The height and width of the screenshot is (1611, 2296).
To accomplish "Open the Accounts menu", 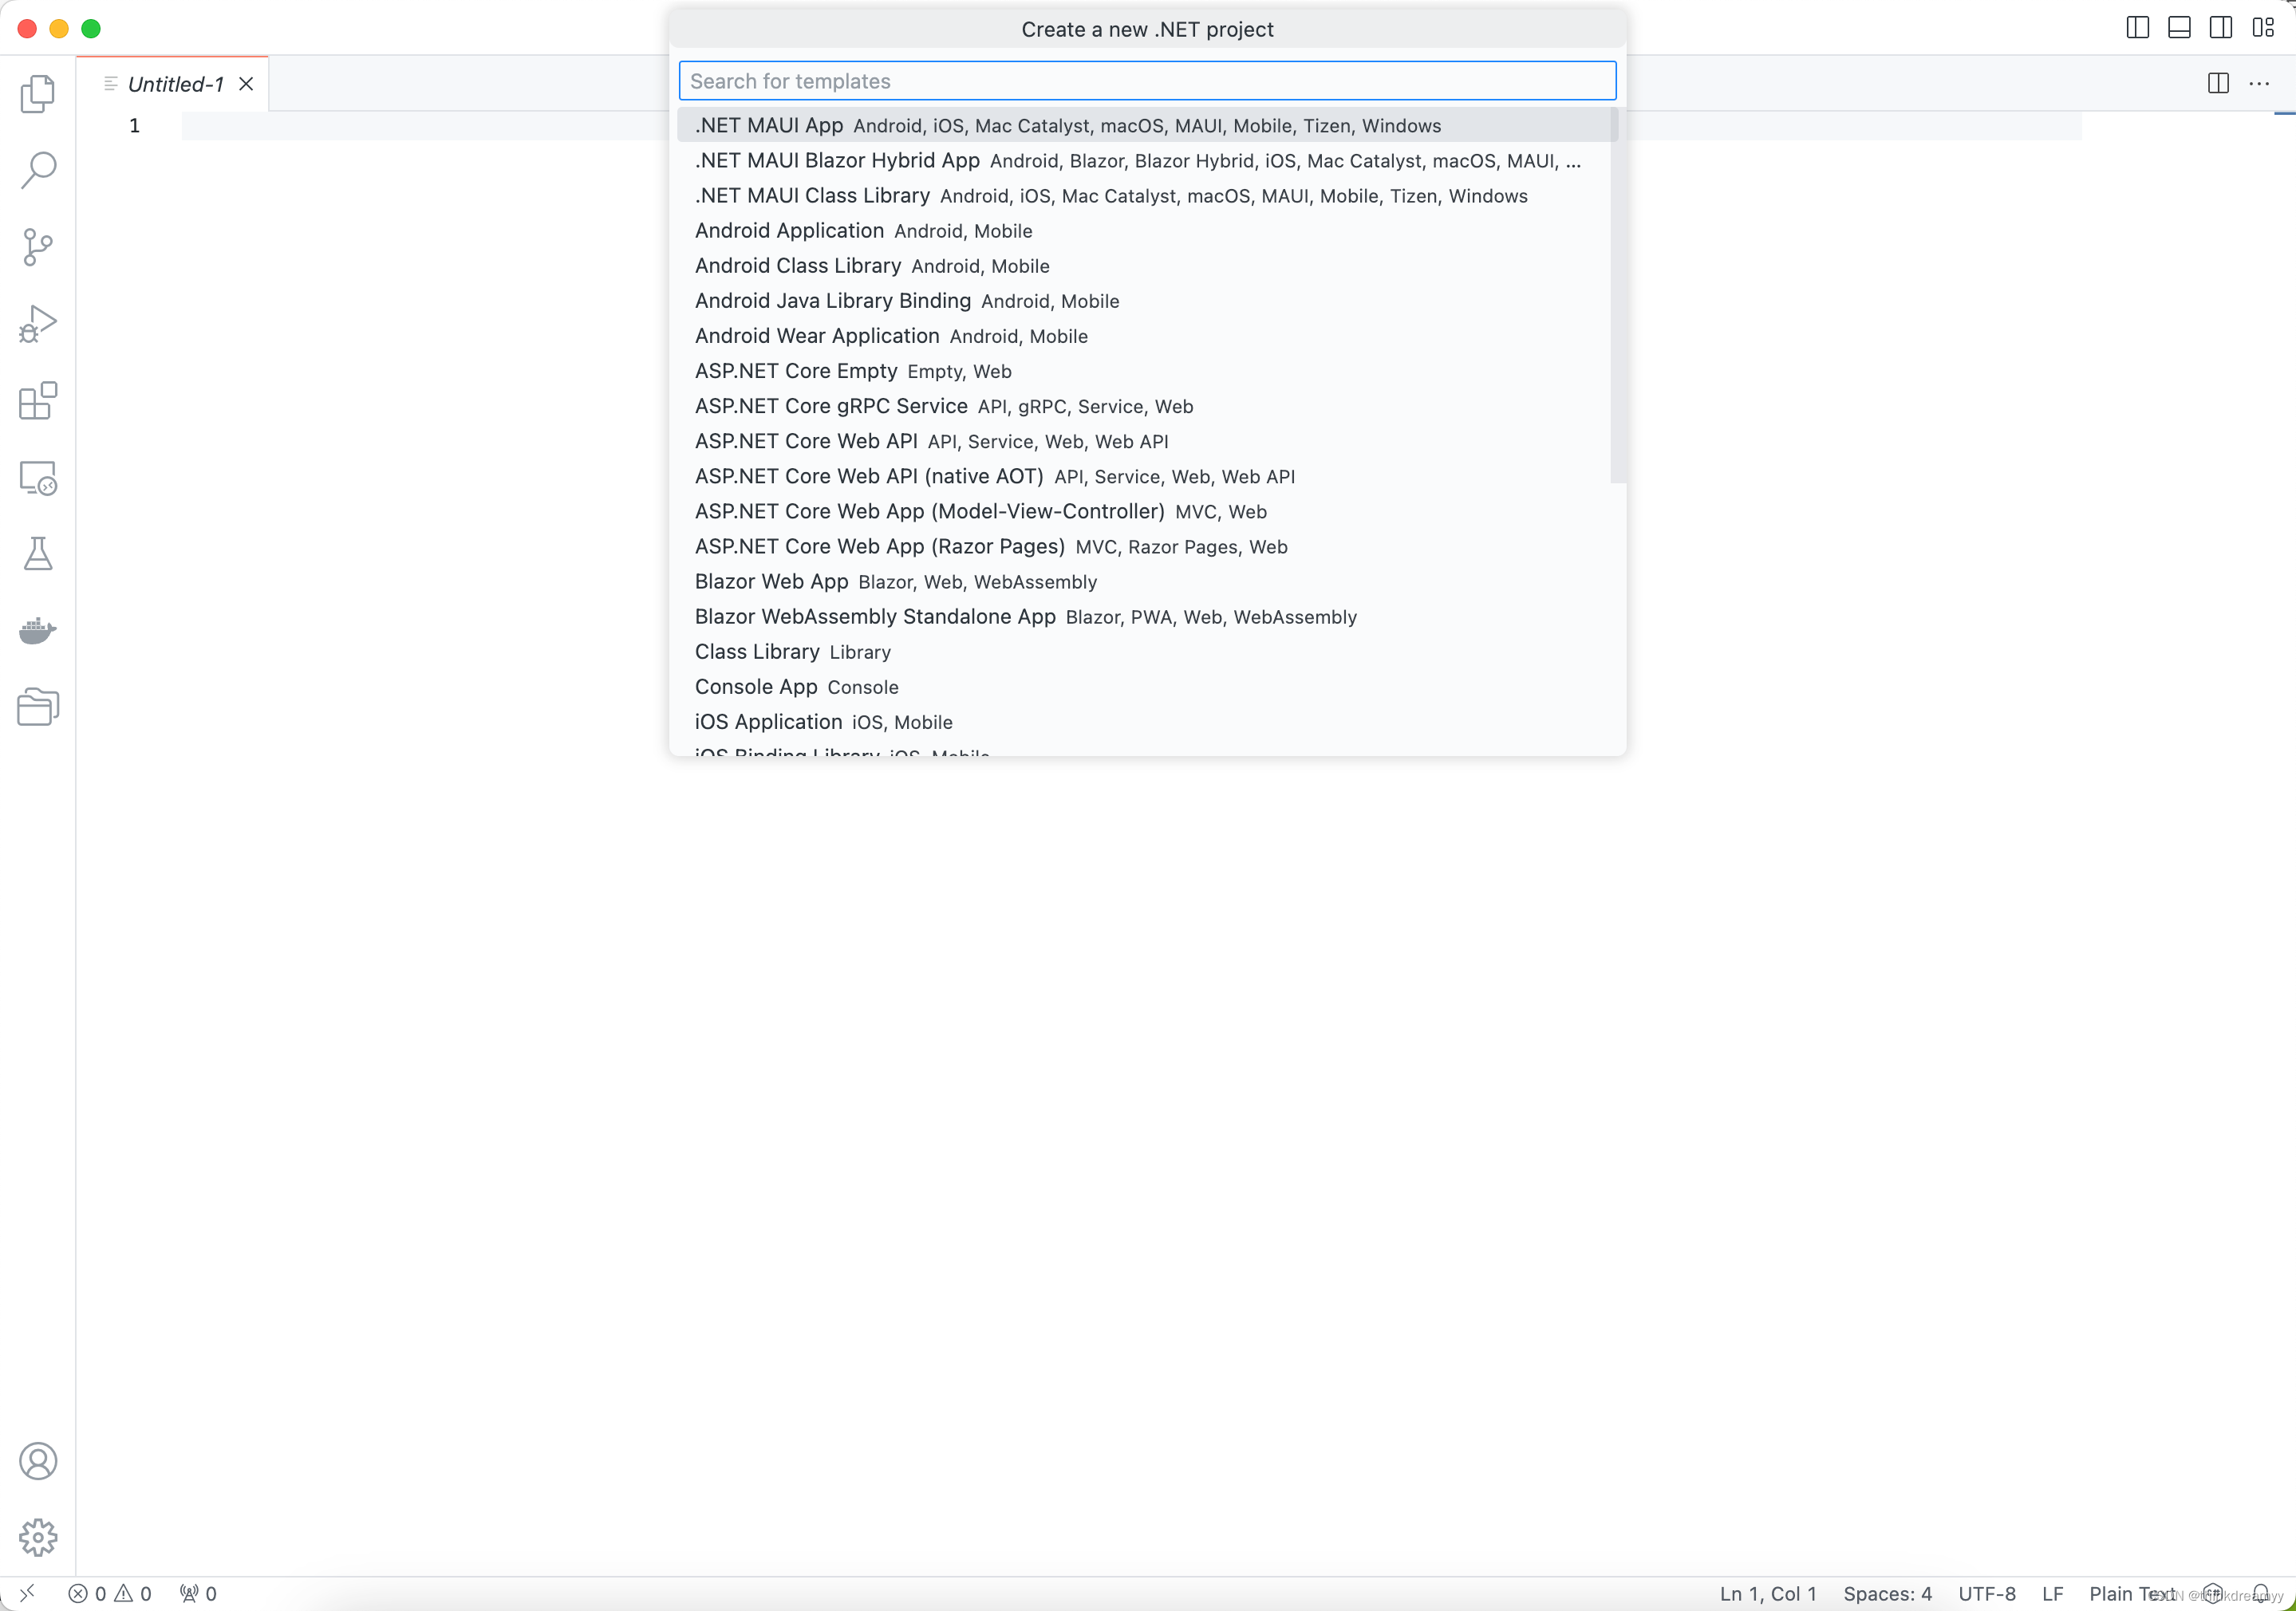I will click(x=38, y=1461).
